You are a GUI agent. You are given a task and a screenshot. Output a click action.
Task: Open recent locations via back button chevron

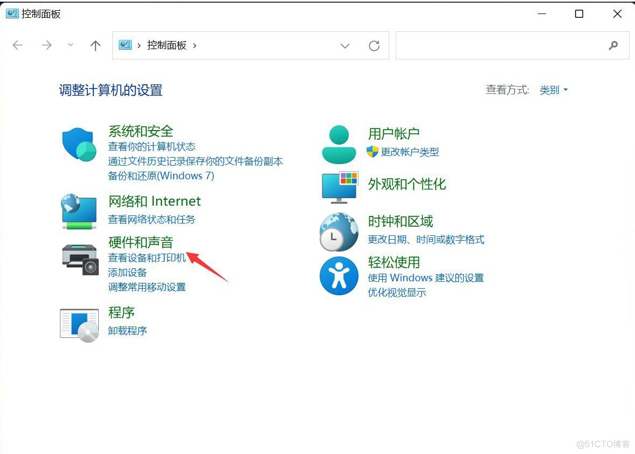pos(70,46)
